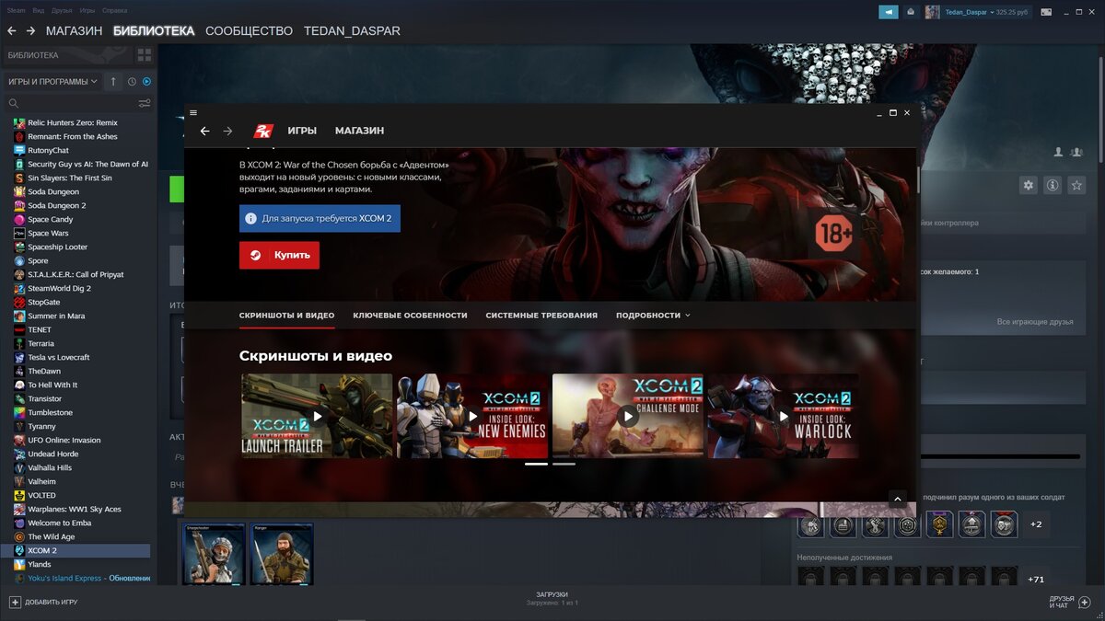Screen dimensions: 1105x621
Task: Click the Steam back navigation arrow
Action: pos(11,30)
